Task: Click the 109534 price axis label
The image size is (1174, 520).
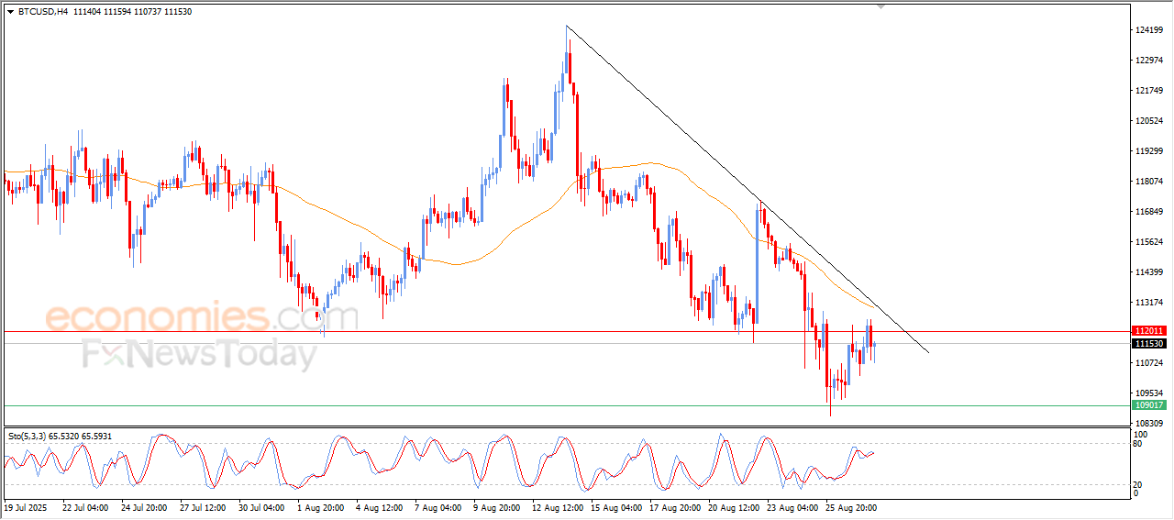Action: tap(1149, 393)
